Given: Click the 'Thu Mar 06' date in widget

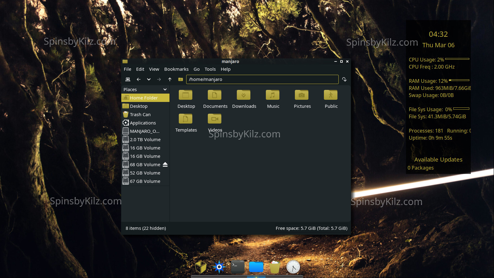Looking at the screenshot, I should 438,45.
